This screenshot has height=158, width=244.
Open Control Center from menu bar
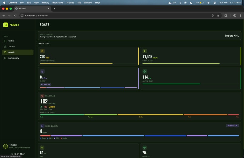(x=215, y=3)
